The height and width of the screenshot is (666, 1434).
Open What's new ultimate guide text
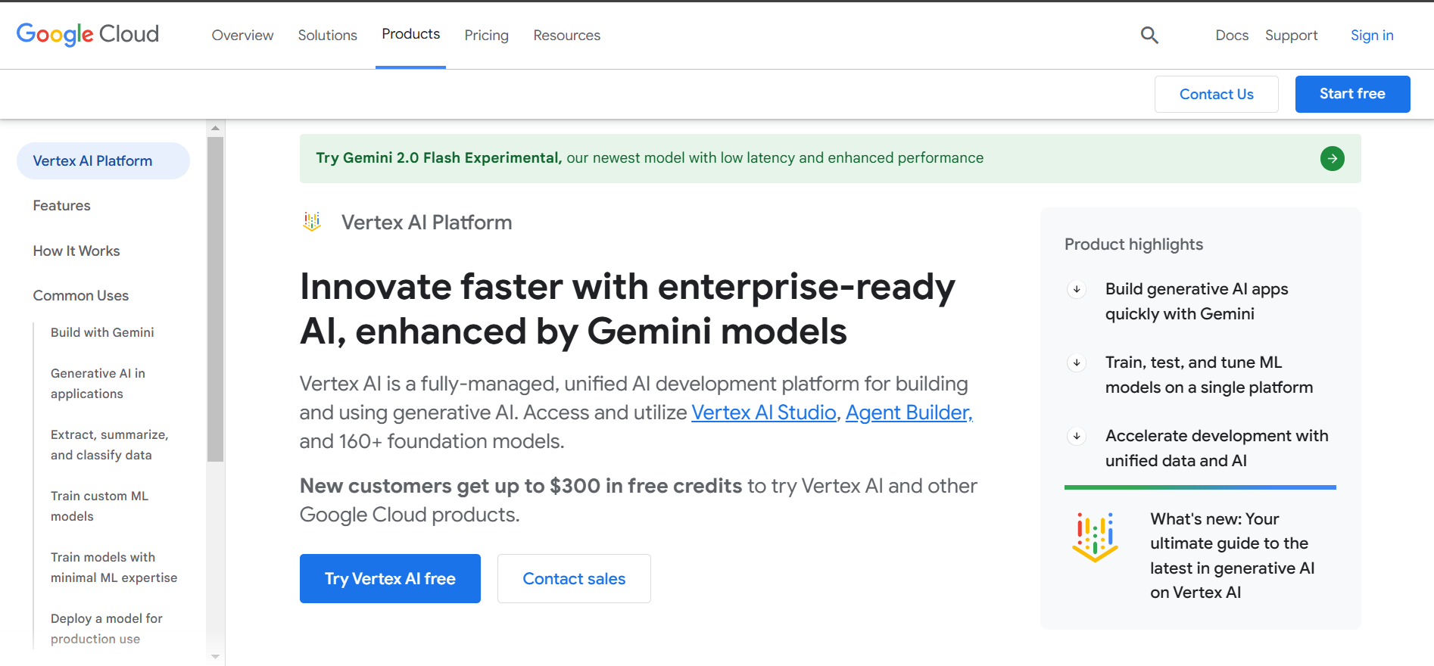point(1233,556)
